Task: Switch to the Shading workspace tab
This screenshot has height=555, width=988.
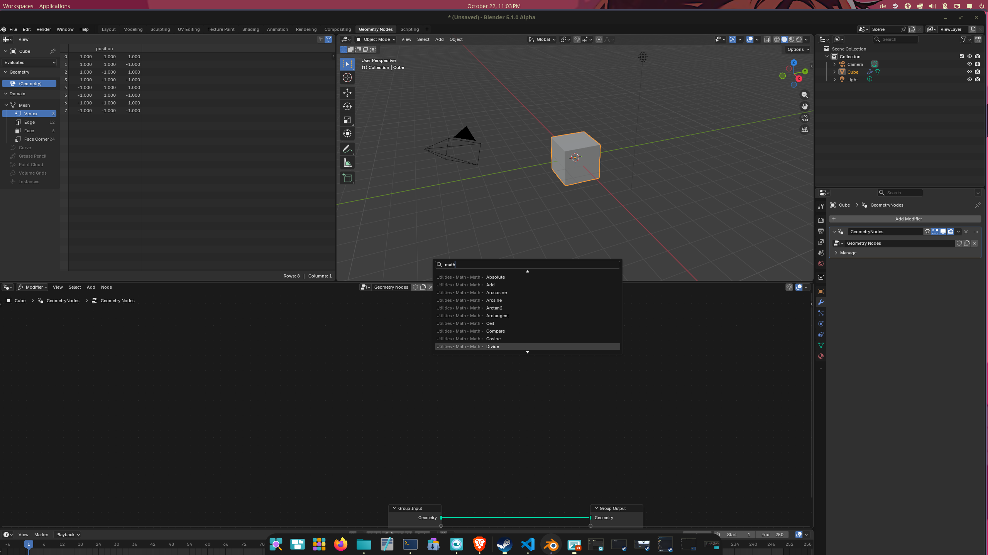Action: tap(250, 29)
